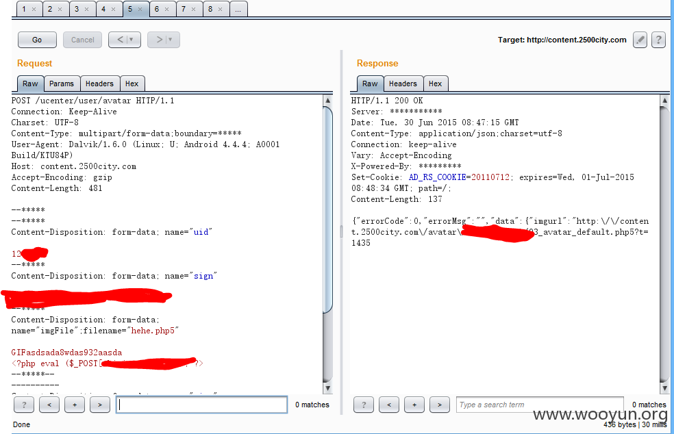Click the 'Accept-Encoding: gzip' header
This screenshot has height=434, width=674.
(x=62, y=177)
